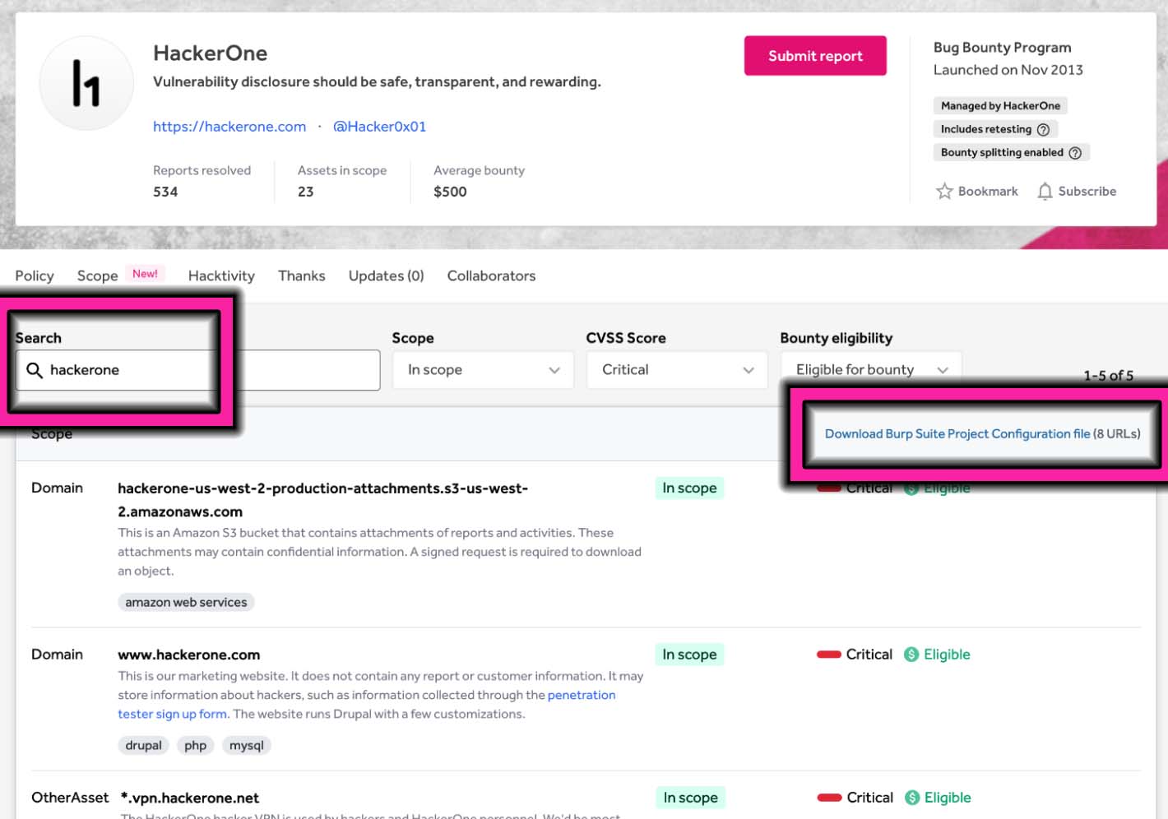Open the Bounty eligibility dropdown
This screenshot has width=1168, height=819.
click(x=870, y=370)
